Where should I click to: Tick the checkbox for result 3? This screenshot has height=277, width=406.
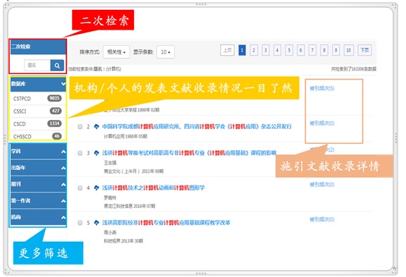80,153
